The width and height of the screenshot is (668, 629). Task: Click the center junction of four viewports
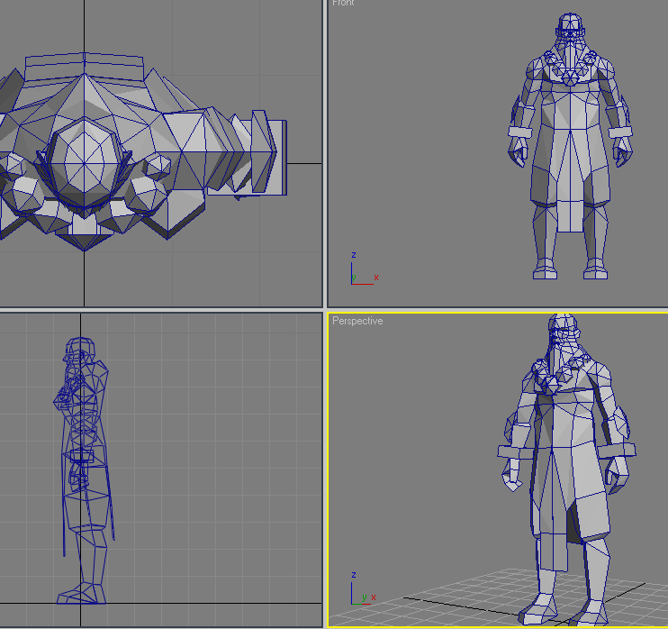tap(325, 310)
